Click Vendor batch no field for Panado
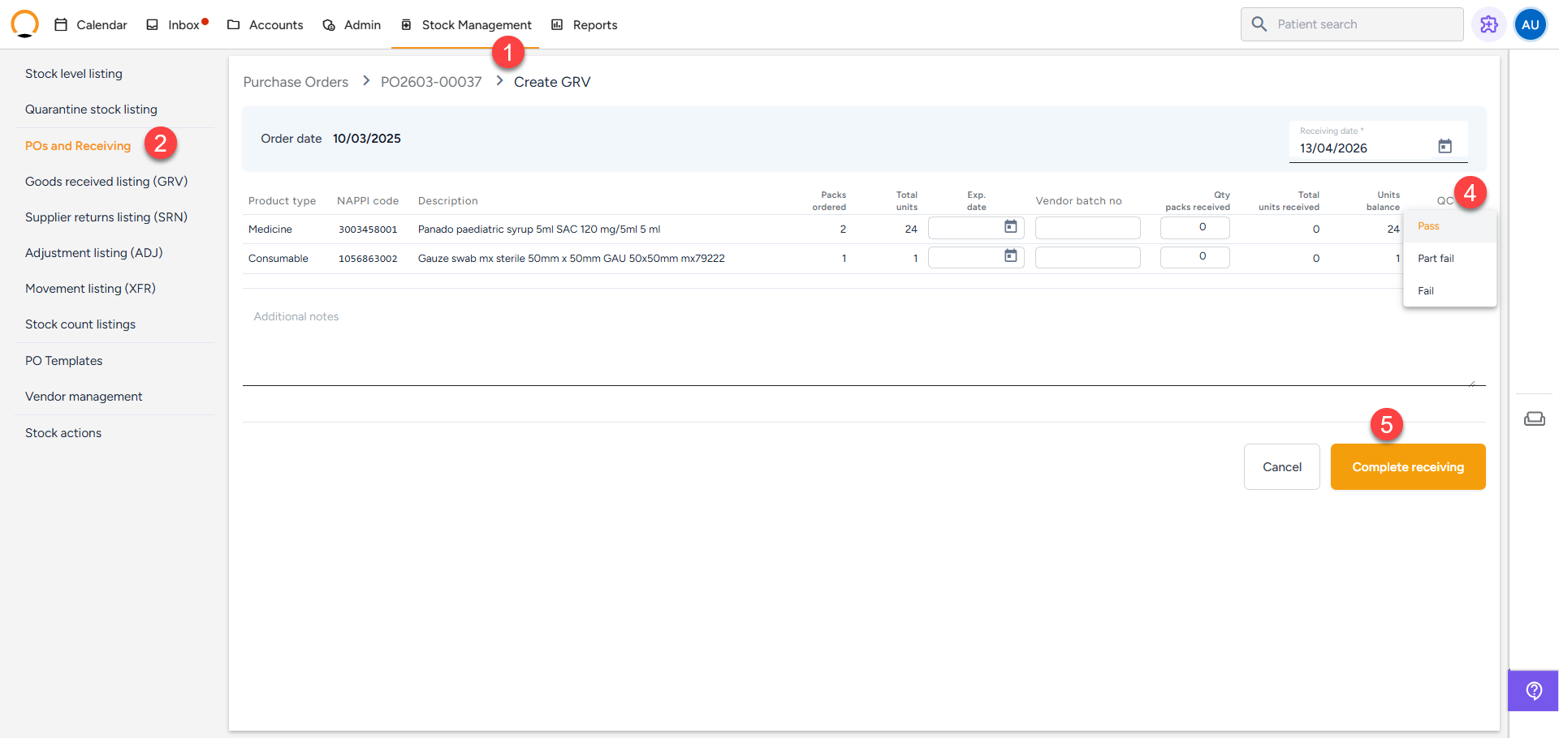This screenshot has width=1559, height=738. click(x=1087, y=228)
